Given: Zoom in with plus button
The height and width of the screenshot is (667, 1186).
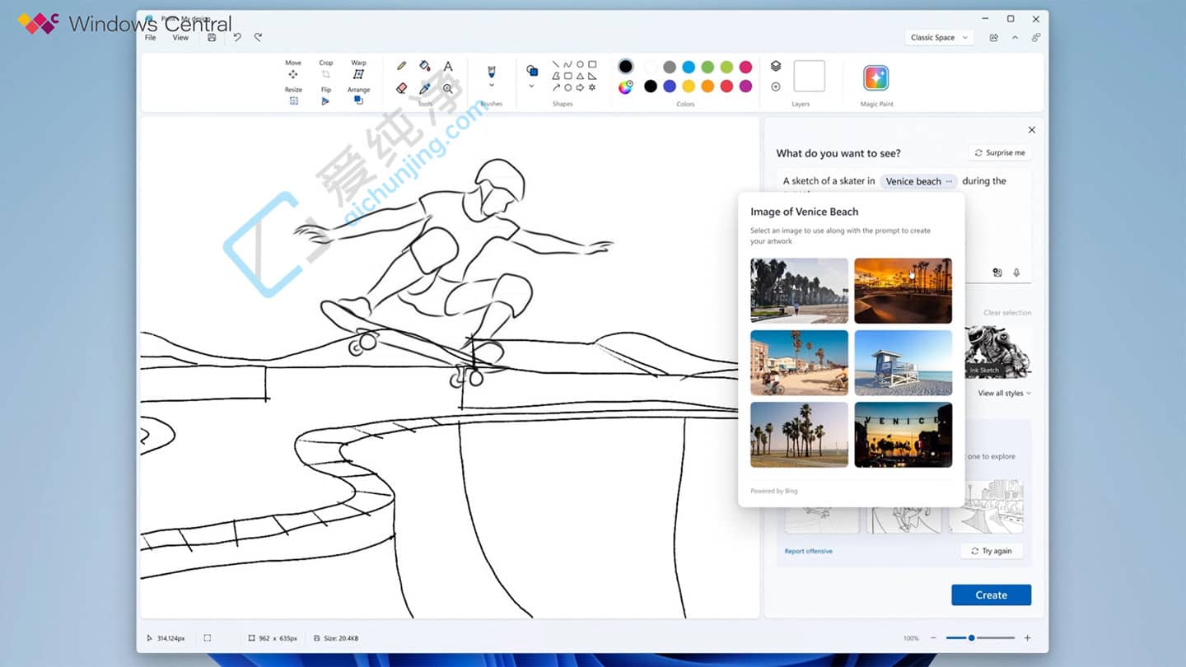Looking at the screenshot, I should tap(1027, 638).
